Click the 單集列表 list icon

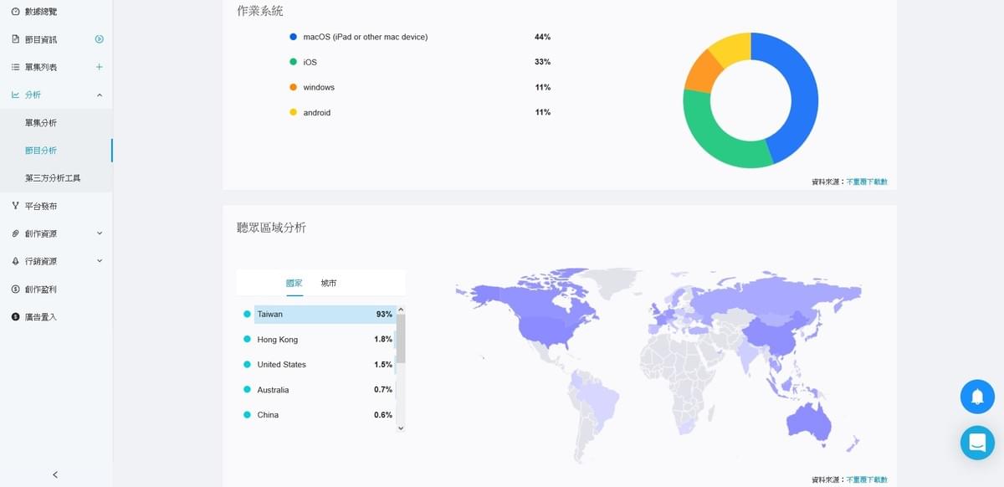15,67
